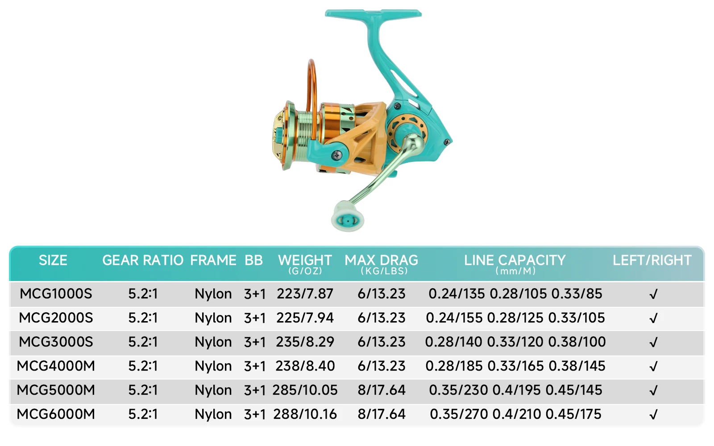Click the checkmark in the MCG5000M row
The width and height of the screenshot is (714, 446).
pos(653,391)
